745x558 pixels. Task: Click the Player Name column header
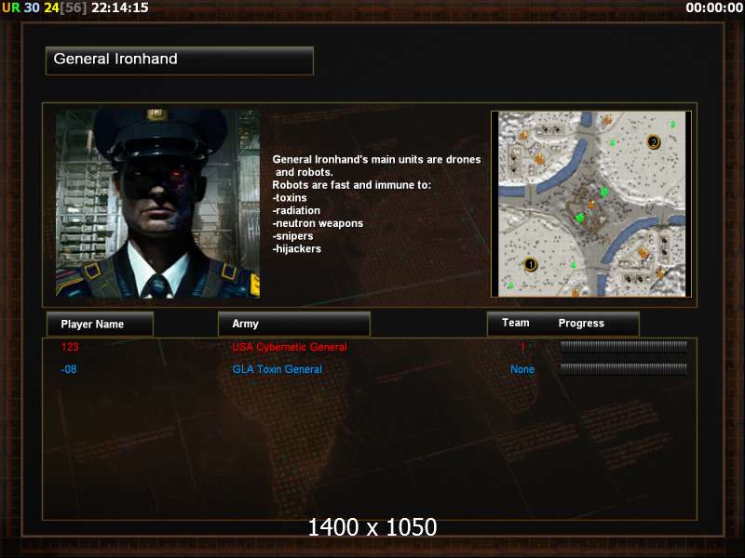(x=100, y=324)
